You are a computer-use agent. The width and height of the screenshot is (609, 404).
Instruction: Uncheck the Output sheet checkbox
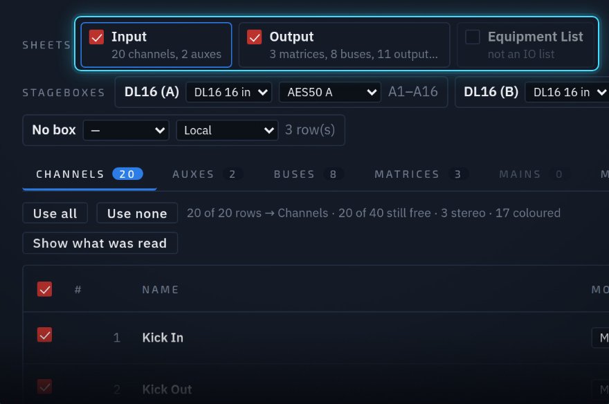255,37
